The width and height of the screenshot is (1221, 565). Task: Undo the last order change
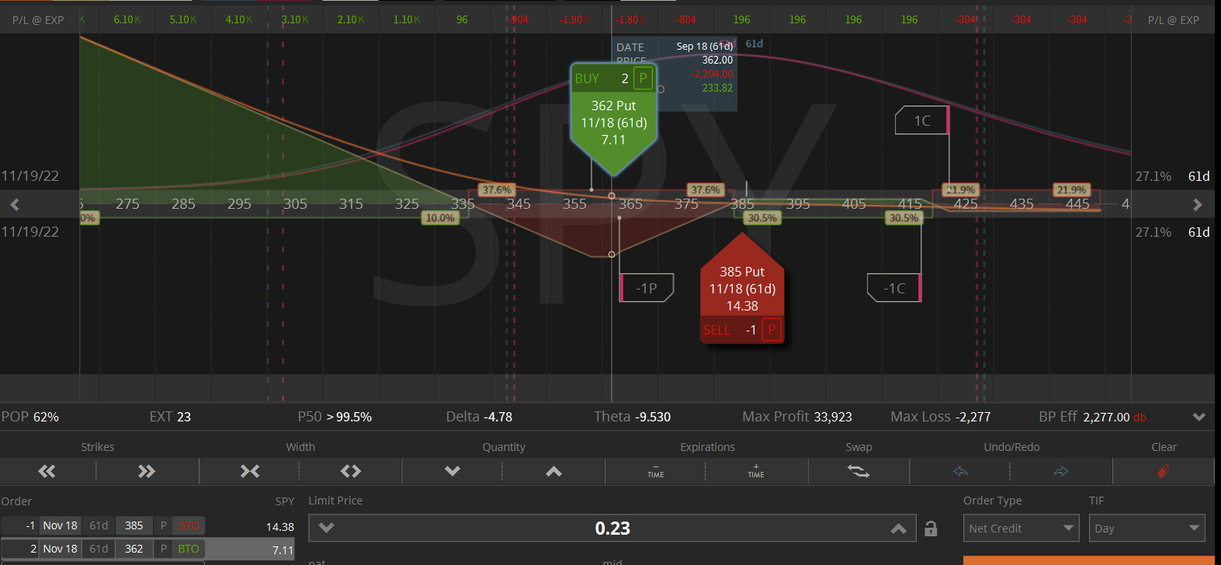pos(960,471)
